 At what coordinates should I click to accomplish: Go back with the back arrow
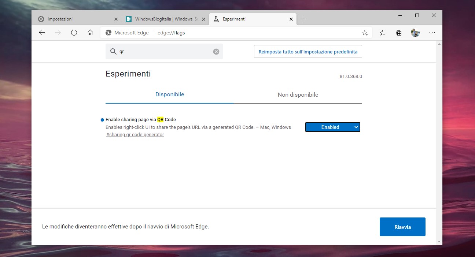pos(42,33)
